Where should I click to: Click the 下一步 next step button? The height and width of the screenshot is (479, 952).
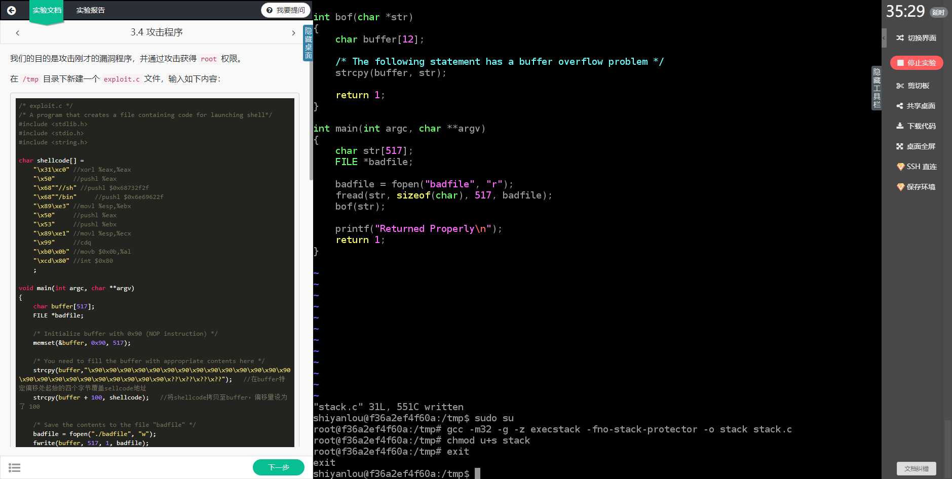click(279, 467)
